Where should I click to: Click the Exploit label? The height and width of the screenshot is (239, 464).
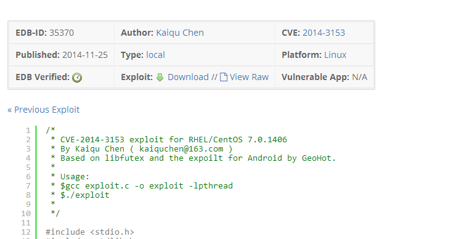pos(137,77)
